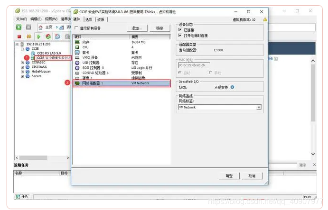The width and height of the screenshot is (328, 210).
Task: Click the main window vertical scrollbar thumb
Action: click(313, 93)
